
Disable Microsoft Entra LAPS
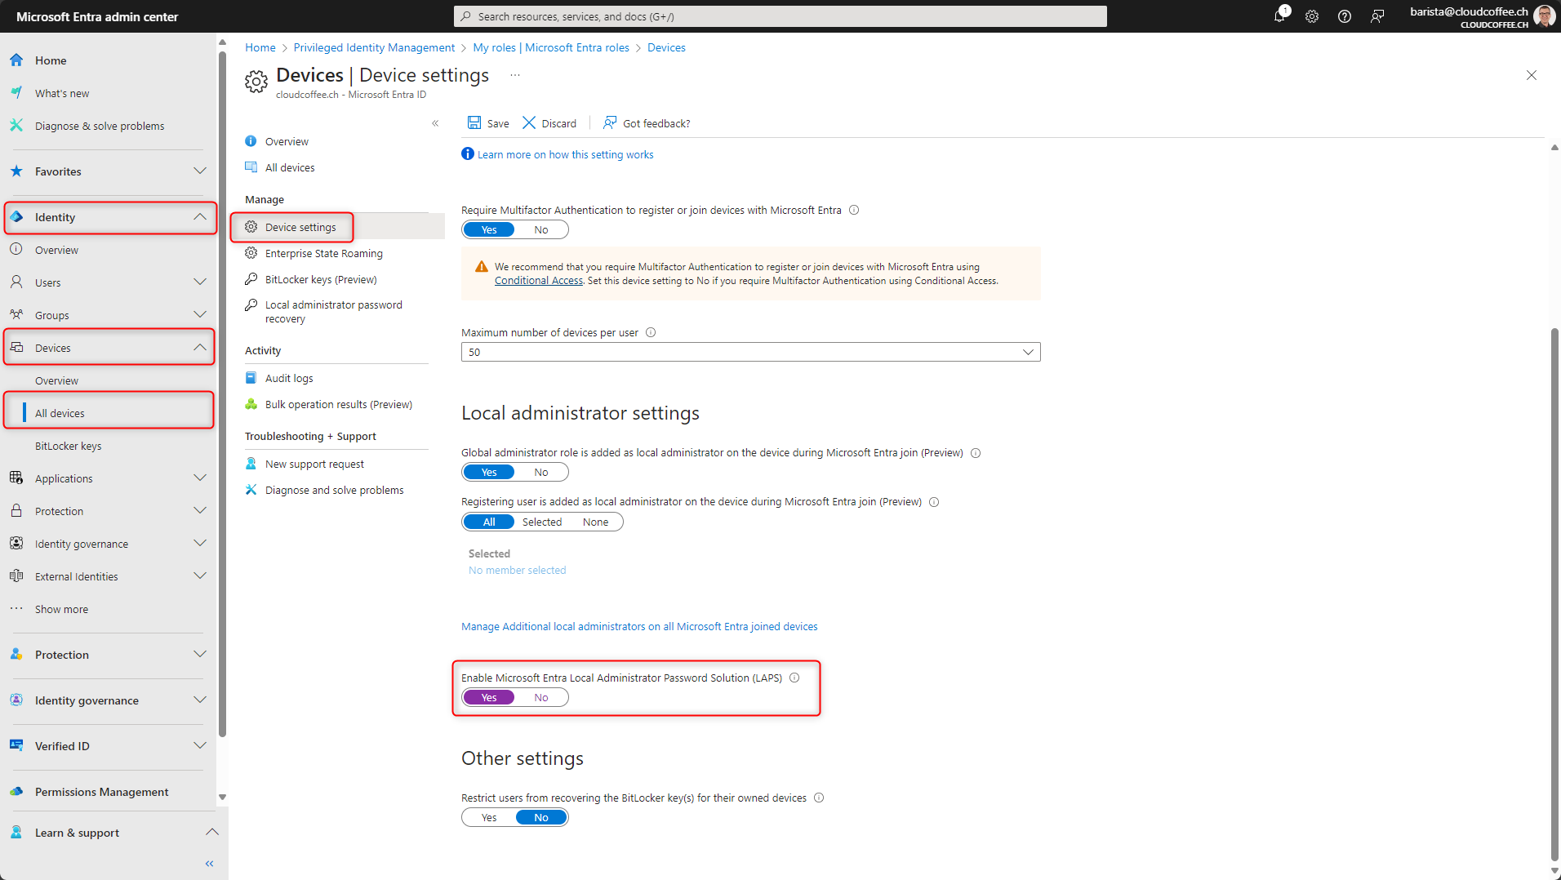pyautogui.click(x=540, y=697)
